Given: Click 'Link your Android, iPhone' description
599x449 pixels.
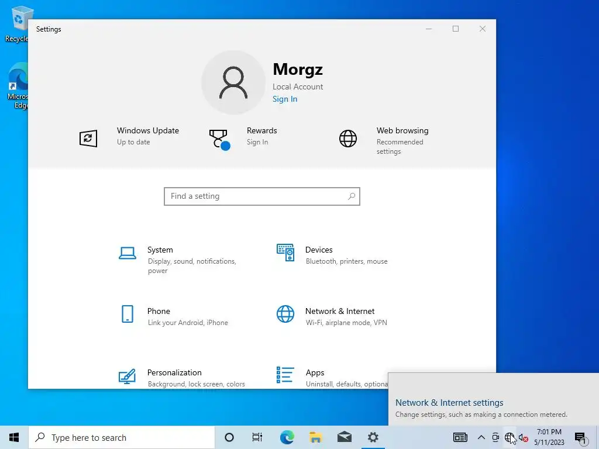Looking at the screenshot, I should tap(188, 323).
